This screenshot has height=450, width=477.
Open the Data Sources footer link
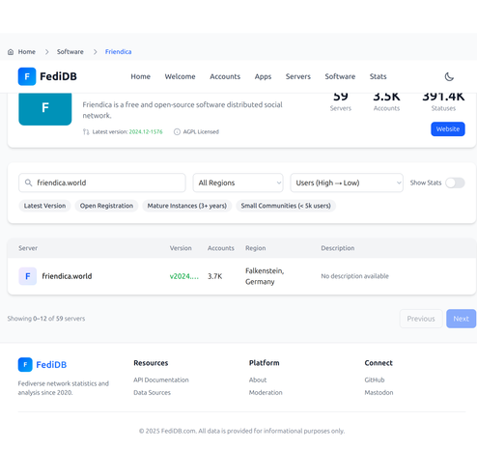pos(153,392)
